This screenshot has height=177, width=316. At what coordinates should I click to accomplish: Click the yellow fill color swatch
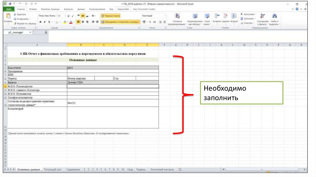pyautogui.click(x=64, y=22)
